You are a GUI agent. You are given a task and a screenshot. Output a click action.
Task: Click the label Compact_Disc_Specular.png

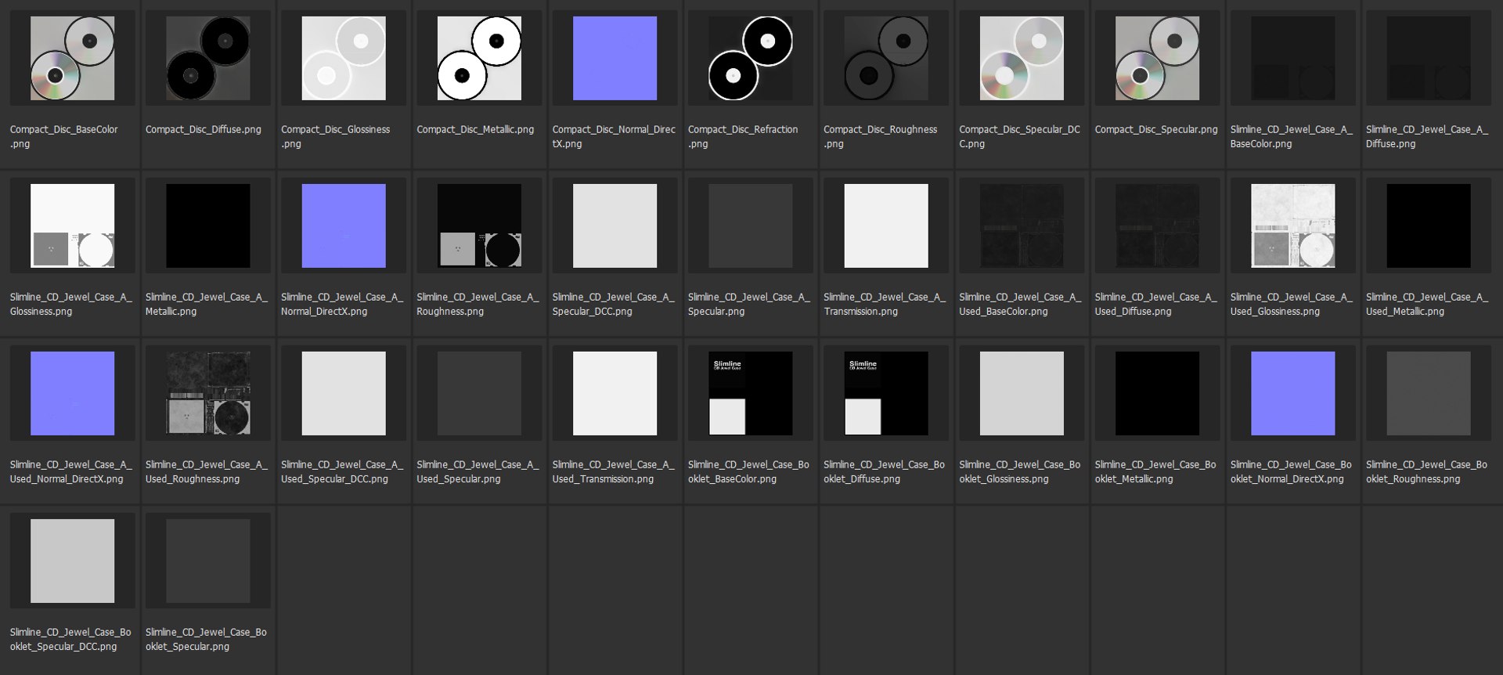coord(1156,129)
